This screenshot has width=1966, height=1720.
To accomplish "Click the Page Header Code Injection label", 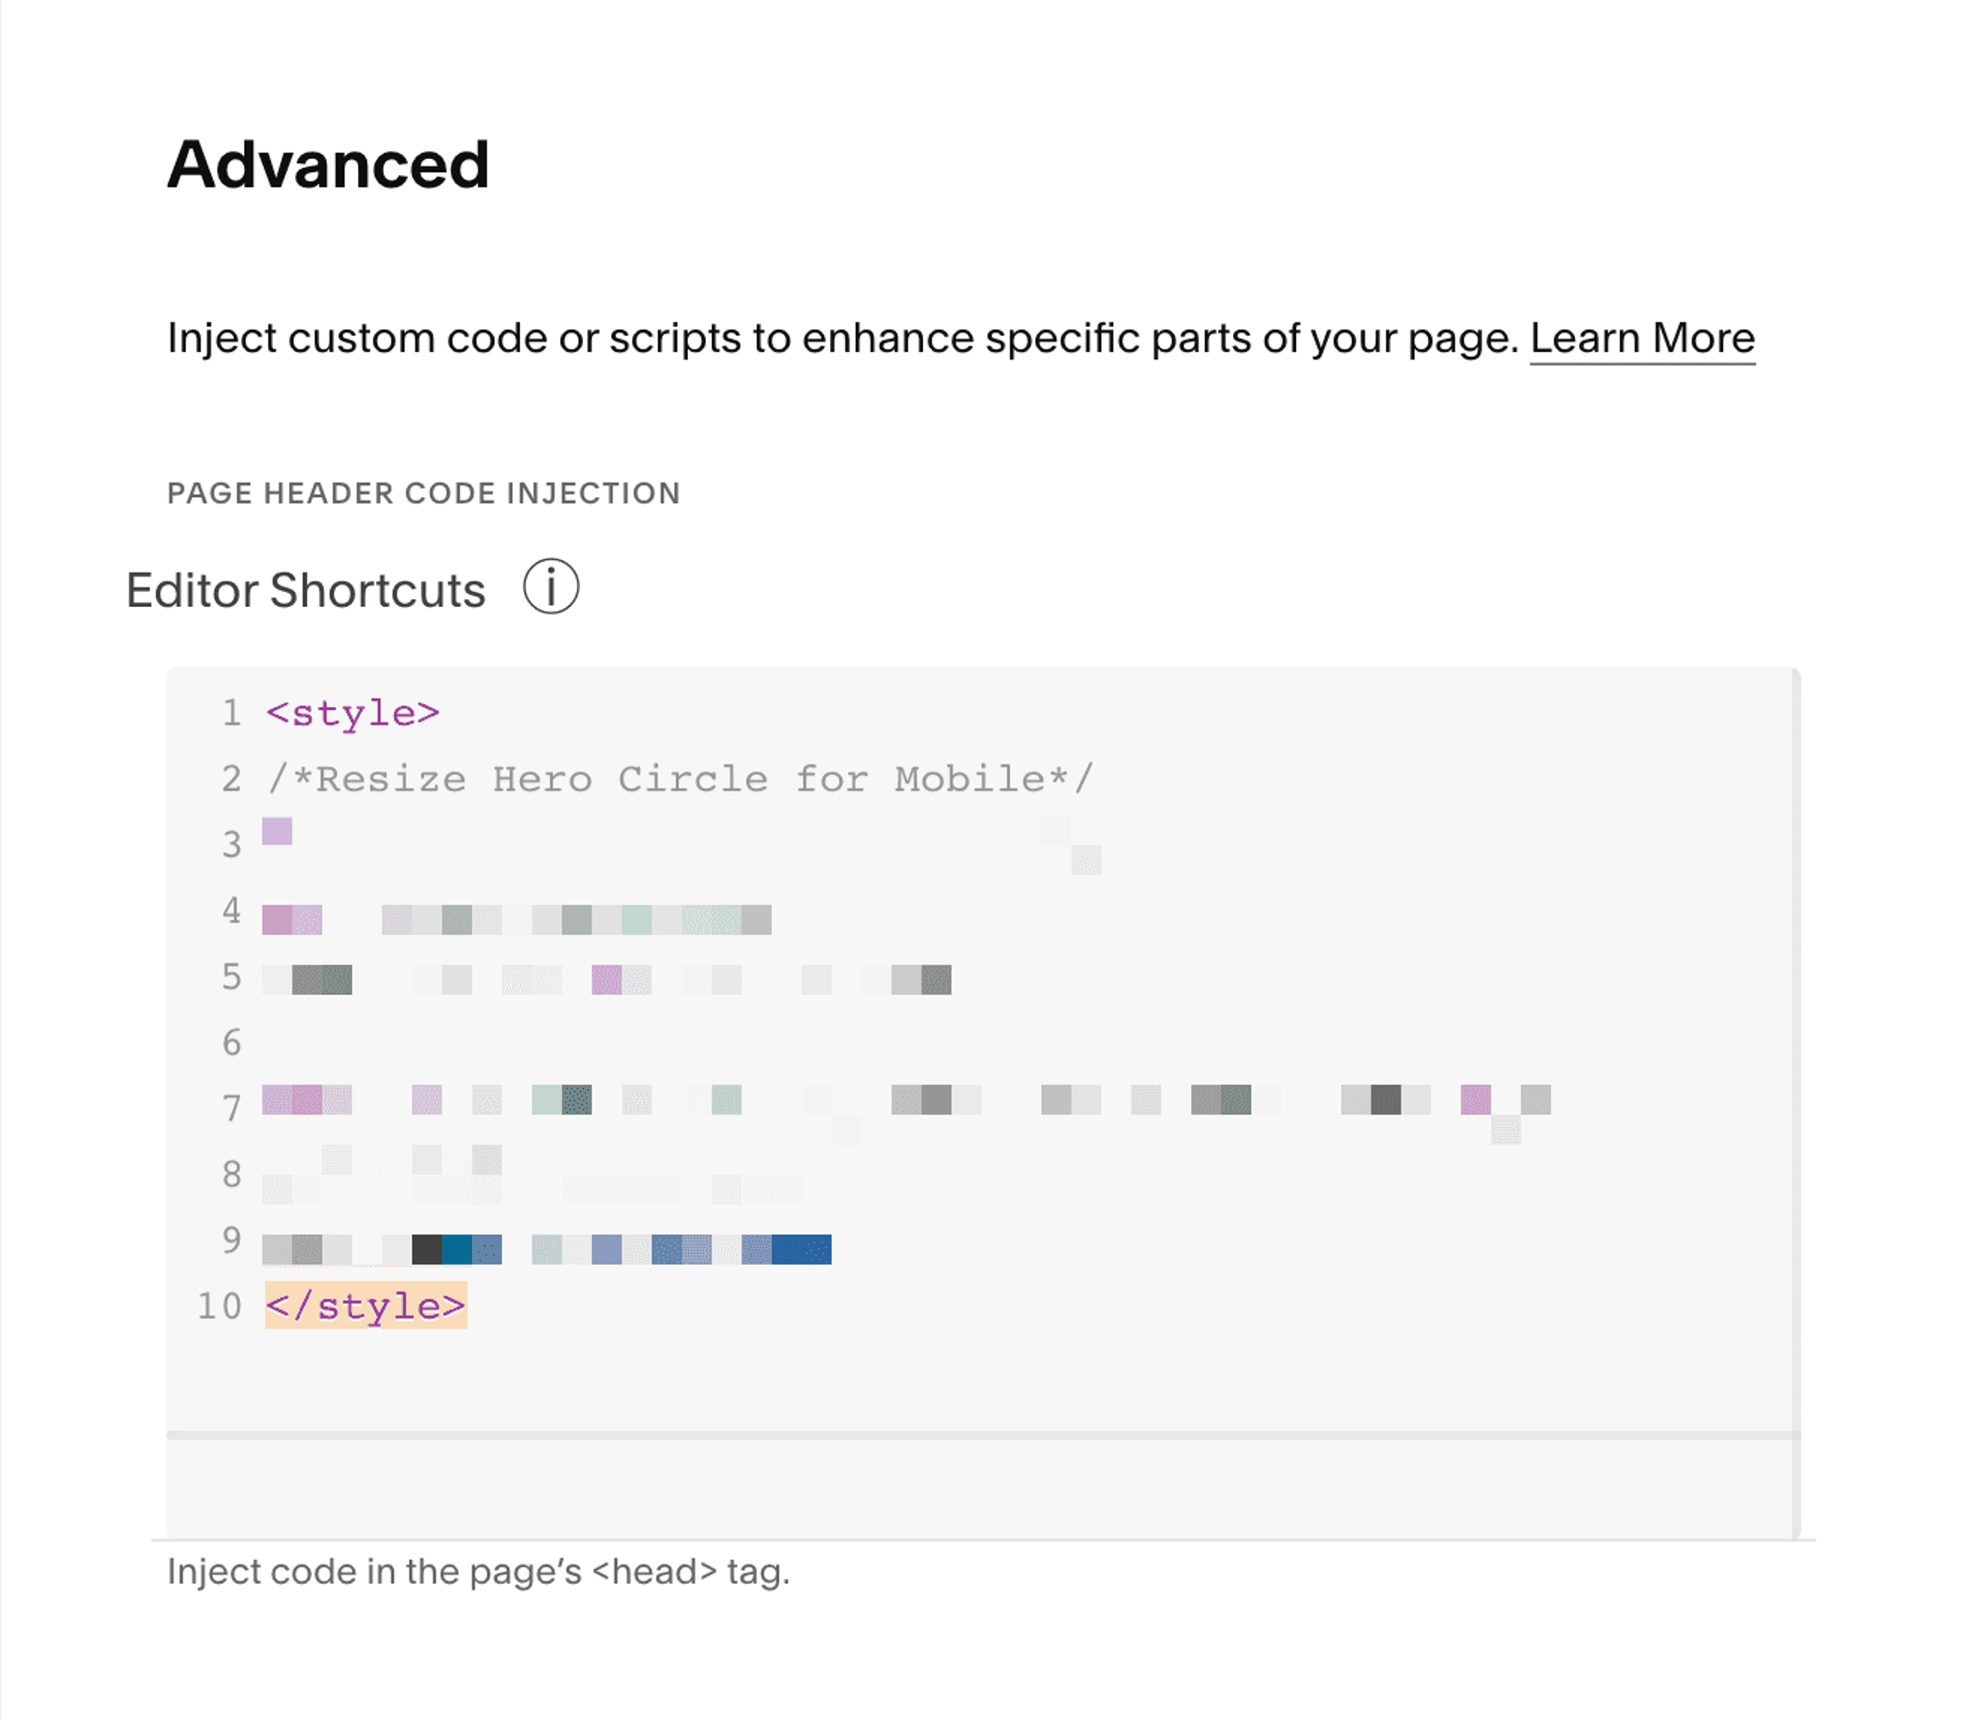I will 424,493.
